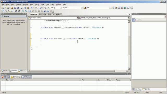Close the active code document tab
Viewport: 167px width, 94px height.
[129, 14]
